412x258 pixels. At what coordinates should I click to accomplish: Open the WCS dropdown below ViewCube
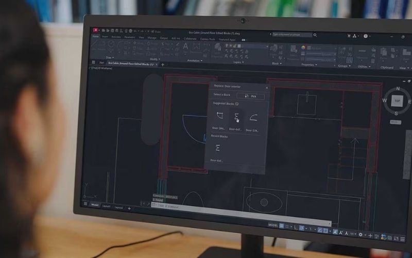pyautogui.click(x=396, y=122)
